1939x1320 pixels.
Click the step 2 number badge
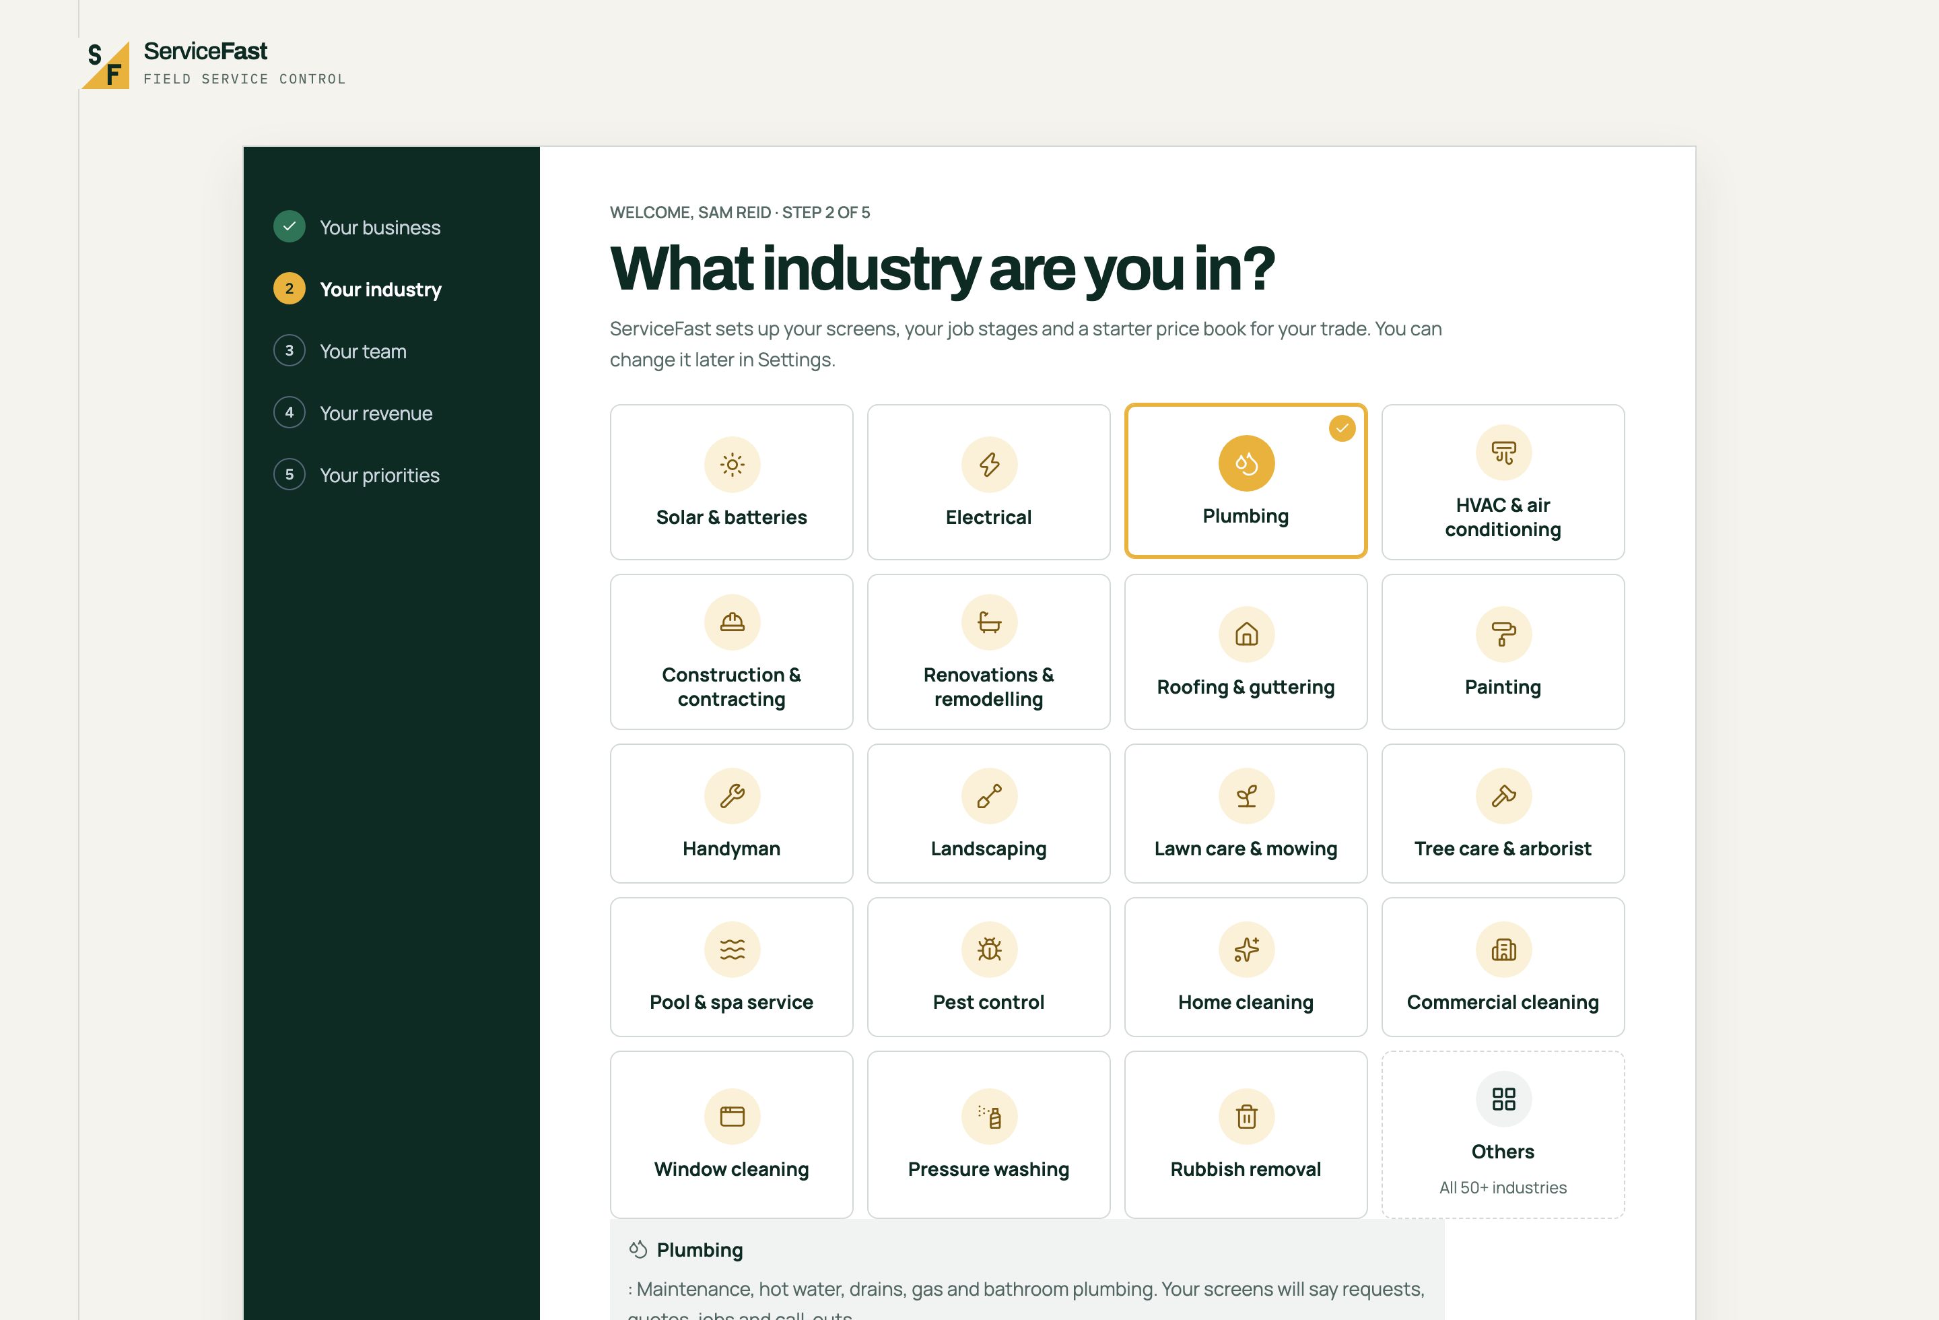tap(290, 289)
